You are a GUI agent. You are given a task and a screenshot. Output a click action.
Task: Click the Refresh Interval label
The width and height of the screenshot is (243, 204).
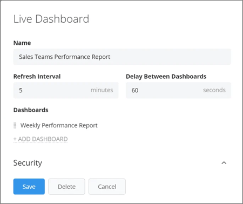tap(37, 77)
